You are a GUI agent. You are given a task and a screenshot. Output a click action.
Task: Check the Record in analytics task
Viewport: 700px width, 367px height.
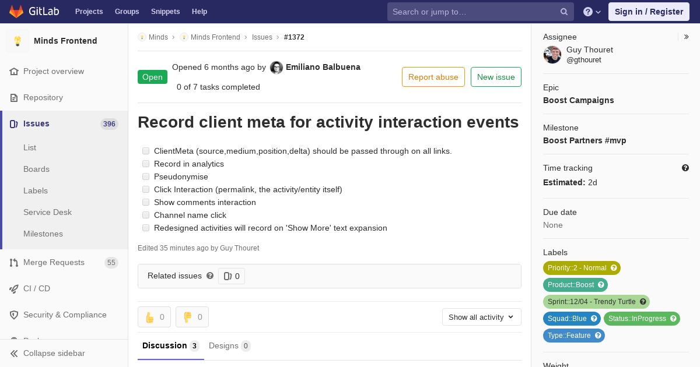[x=146, y=164]
